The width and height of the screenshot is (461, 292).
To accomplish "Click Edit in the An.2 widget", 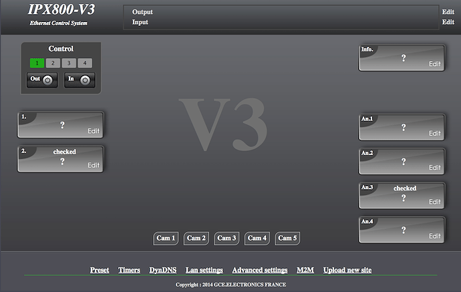I will click(x=435, y=167).
